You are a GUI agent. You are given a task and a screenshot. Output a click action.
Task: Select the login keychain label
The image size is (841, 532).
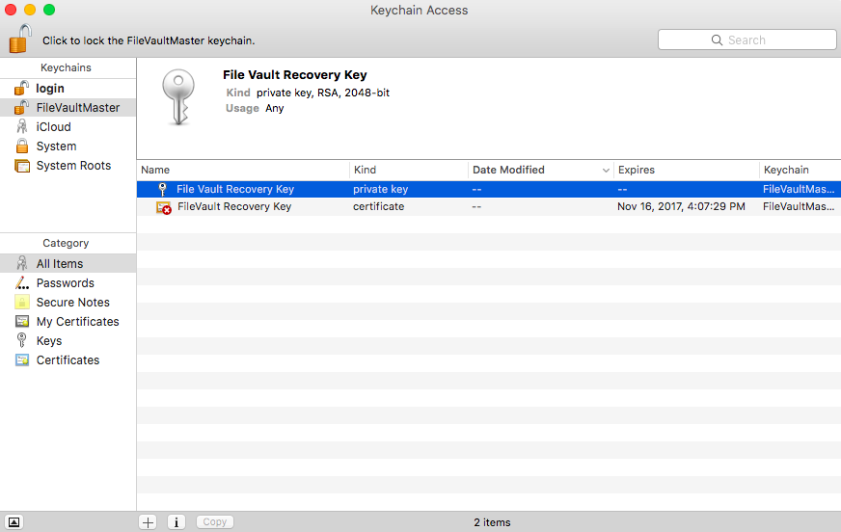pyautogui.click(x=50, y=89)
